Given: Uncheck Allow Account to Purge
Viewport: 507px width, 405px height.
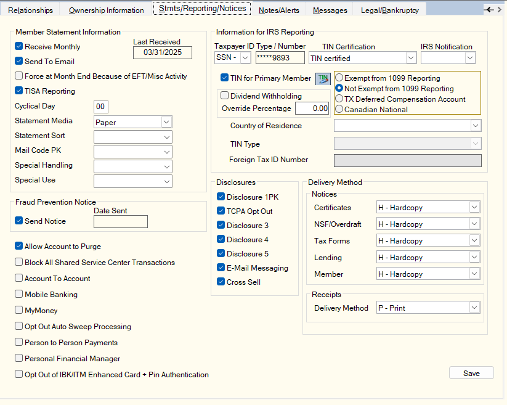Looking at the screenshot, I should point(18,246).
